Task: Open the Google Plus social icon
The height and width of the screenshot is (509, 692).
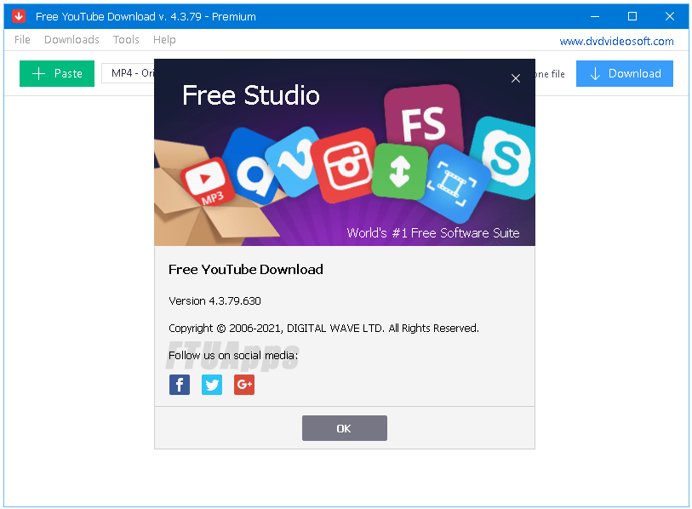Action: click(x=244, y=385)
